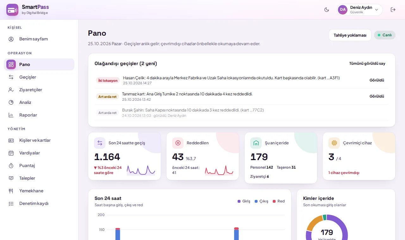Screen dimensions: 405x240
Task: Click the Talepler icon in sidebar
Action: [x=11, y=178]
